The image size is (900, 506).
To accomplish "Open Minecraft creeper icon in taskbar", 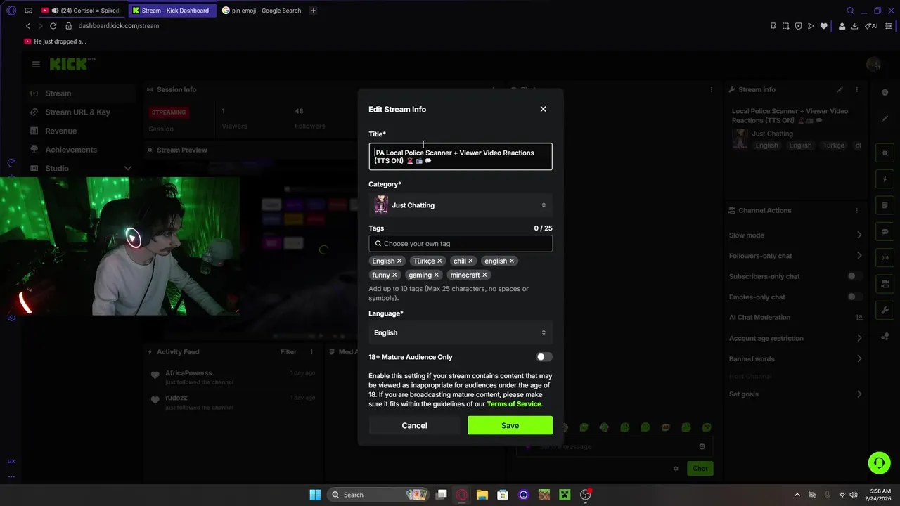I will [x=565, y=495].
